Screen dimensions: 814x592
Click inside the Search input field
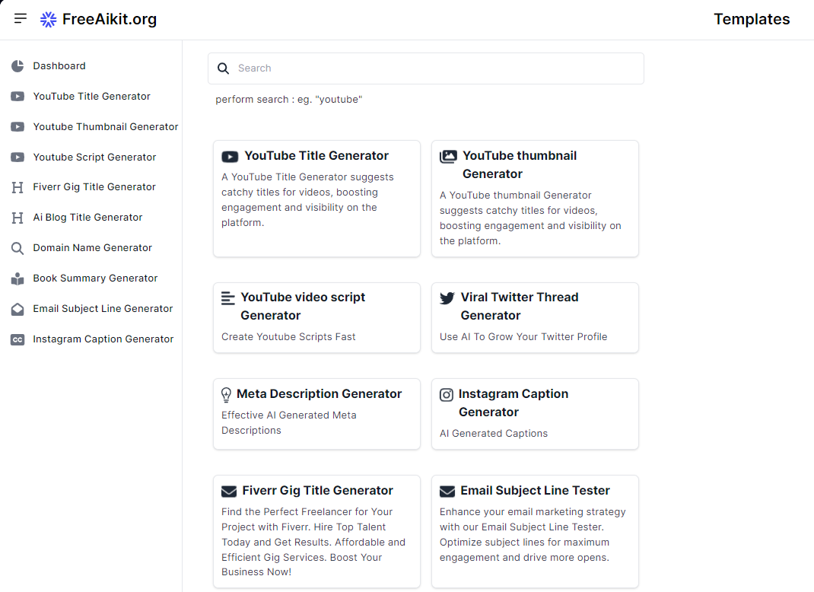click(x=426, y=68)
